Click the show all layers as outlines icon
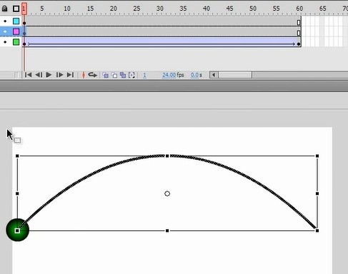The image size is (348, 274). pos(16,9)
